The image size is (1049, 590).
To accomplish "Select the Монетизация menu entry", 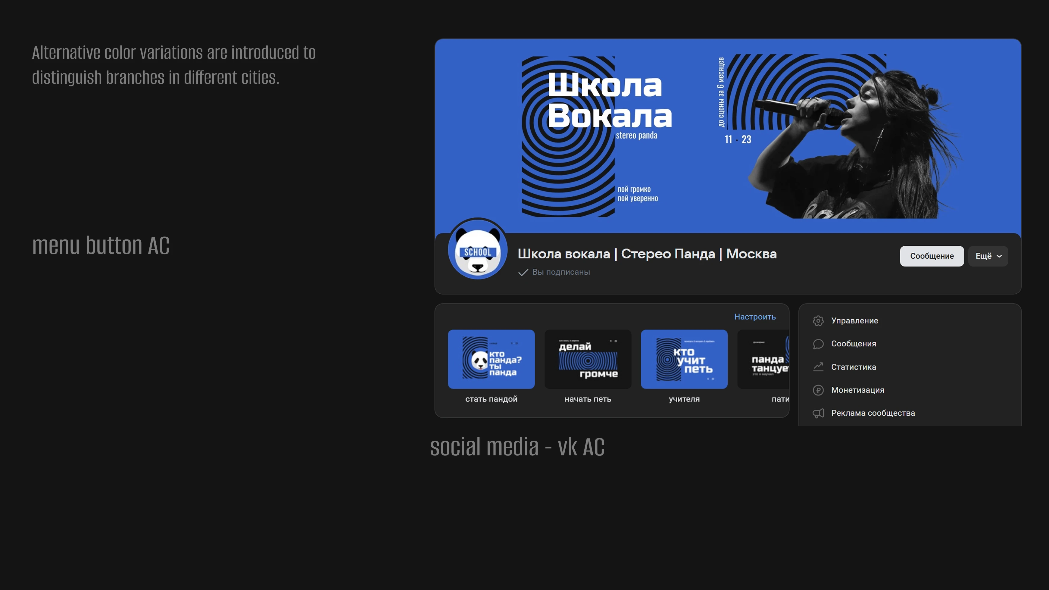I will click(858, 390).
